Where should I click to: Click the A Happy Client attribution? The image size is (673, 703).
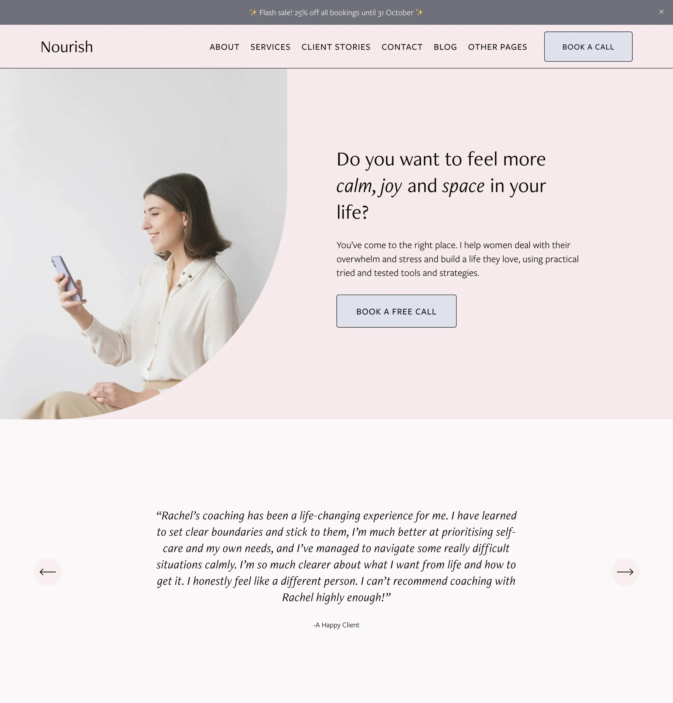pyautogui.click(x=336, y=625)
